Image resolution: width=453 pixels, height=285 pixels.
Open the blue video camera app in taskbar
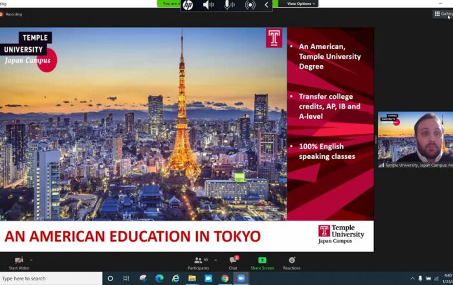tap(208, 279)
